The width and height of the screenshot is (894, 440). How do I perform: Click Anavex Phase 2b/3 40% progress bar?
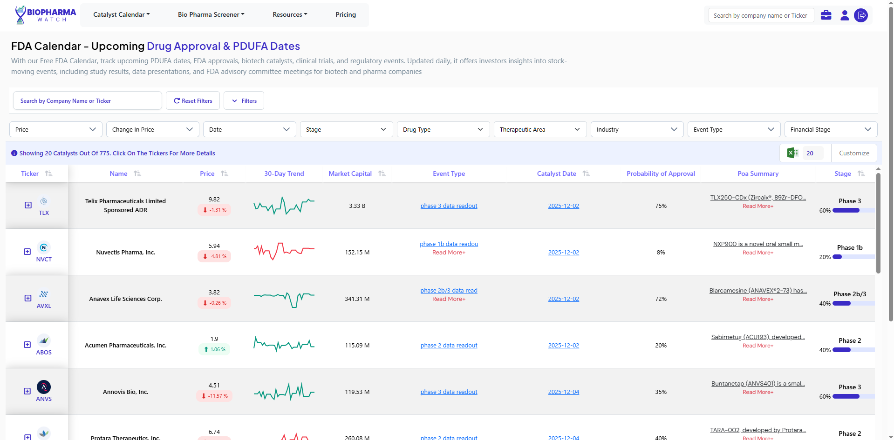pos(853,303)
